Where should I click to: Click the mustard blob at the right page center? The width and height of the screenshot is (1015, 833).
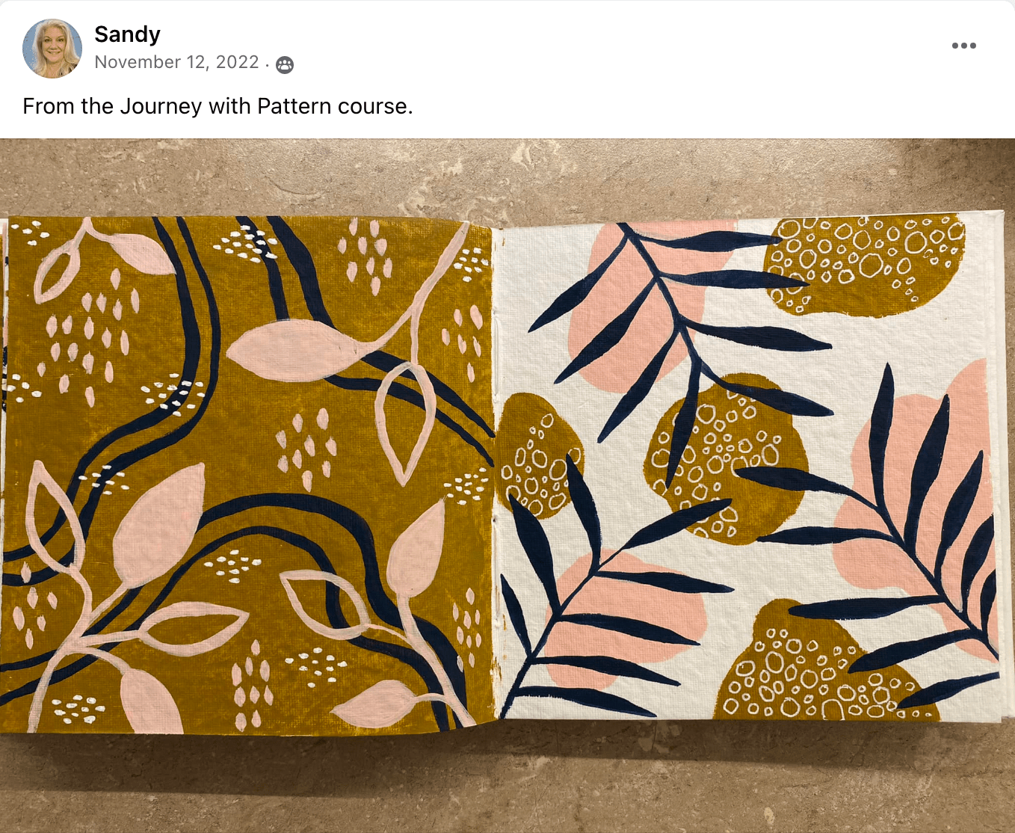point(725,458)
